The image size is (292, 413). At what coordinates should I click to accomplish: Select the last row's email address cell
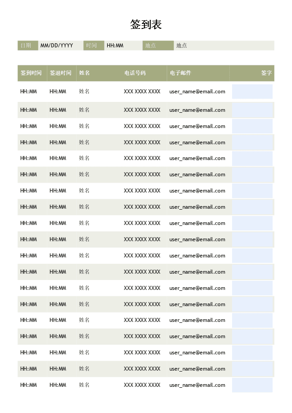pyautogui.click(x=197, y=385)
